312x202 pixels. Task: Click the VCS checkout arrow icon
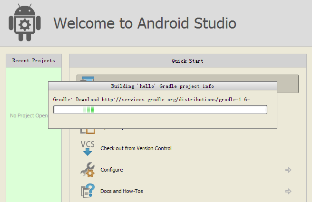point(88,148)
